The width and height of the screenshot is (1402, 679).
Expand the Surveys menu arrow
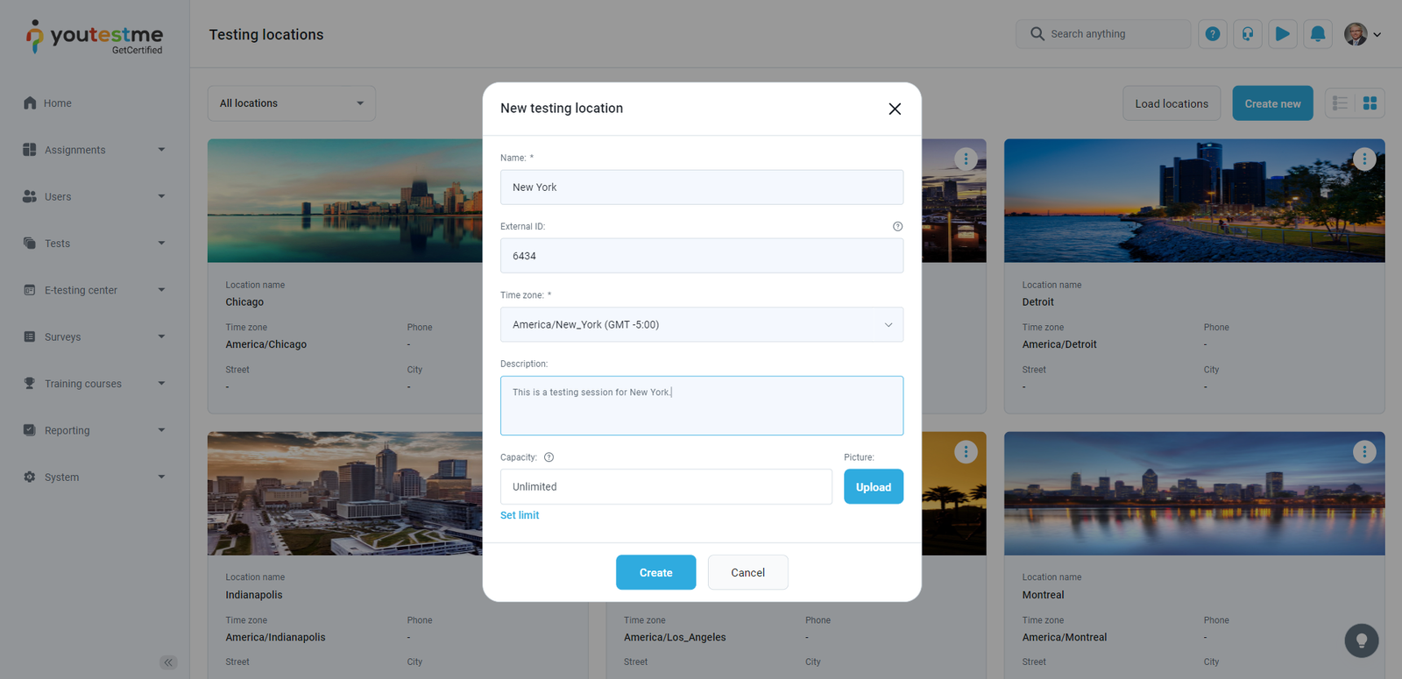(x=161, y=336)
